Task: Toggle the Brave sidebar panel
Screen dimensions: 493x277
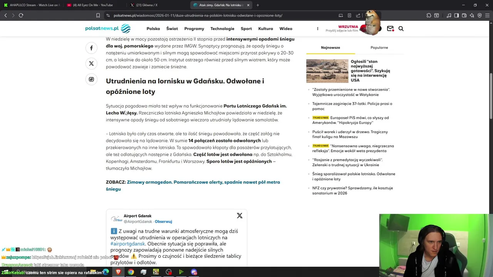Action: pos(456,15)
